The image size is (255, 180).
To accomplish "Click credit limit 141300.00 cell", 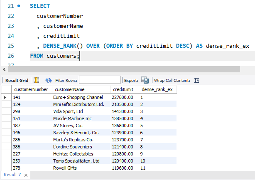I will 125,111.
